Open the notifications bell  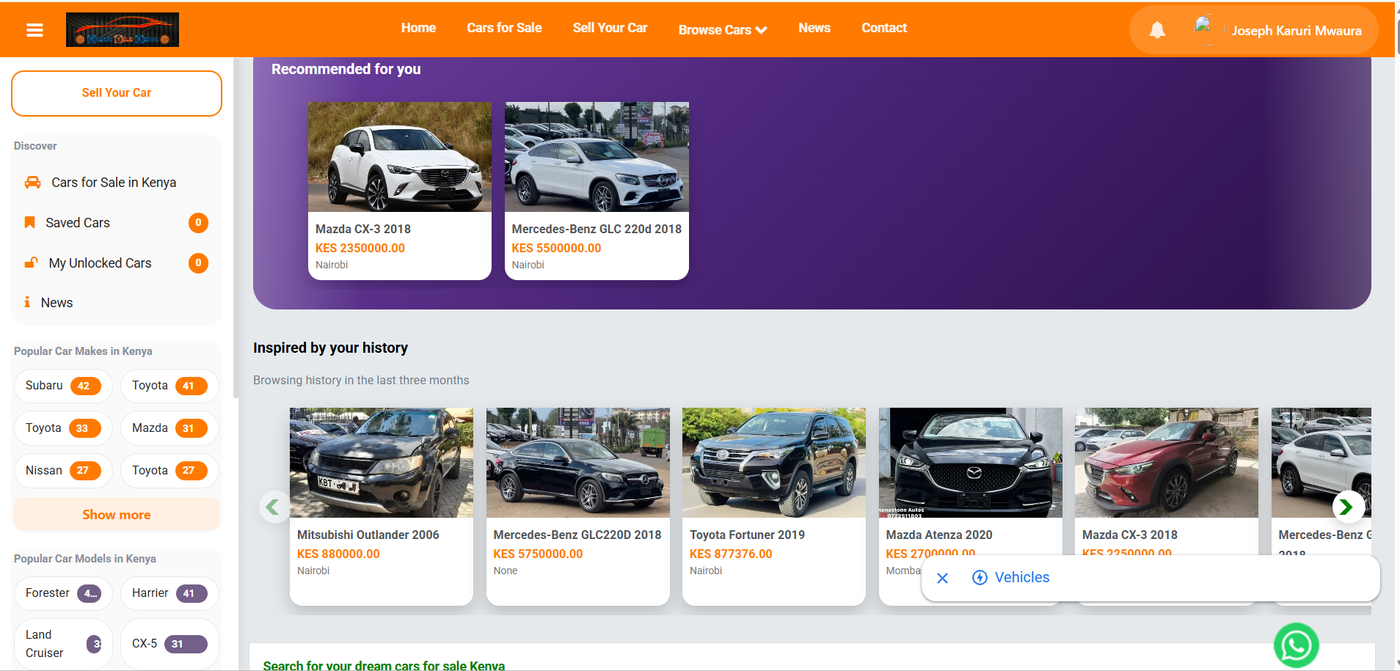pyautogui.click(x=1157, y=30)
